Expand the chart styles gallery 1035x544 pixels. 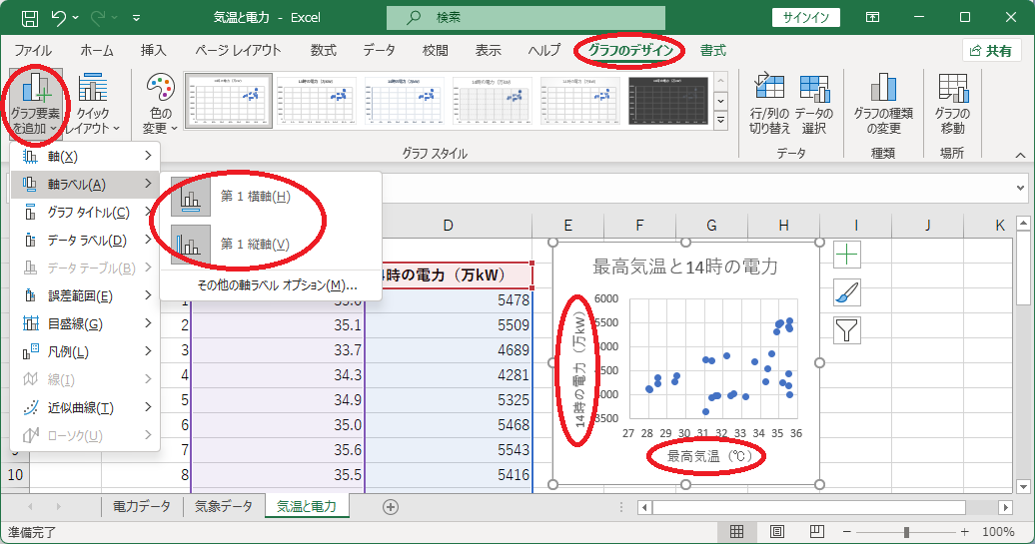pyautogui.click(x=721, y=120)
